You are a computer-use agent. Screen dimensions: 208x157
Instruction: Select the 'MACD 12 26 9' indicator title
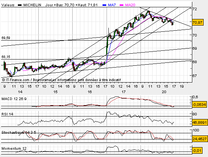(14, 99)
